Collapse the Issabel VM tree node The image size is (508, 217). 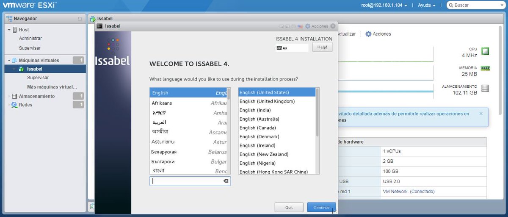pyautogui.click(x=14, y=69)
